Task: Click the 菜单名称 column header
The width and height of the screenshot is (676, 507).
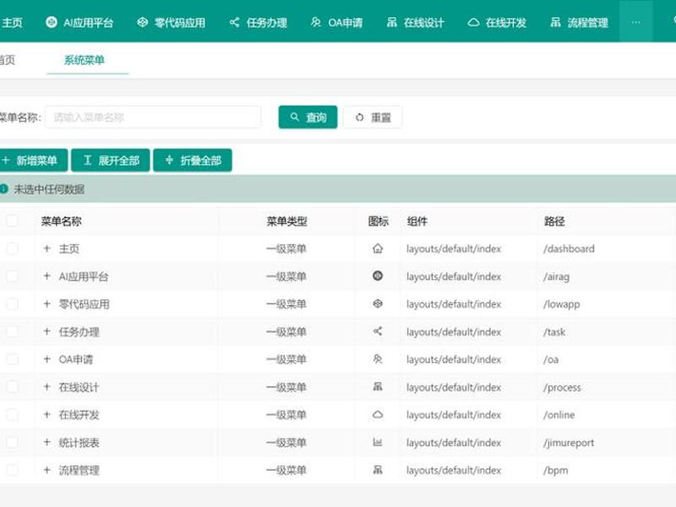Action: [61, 221]
